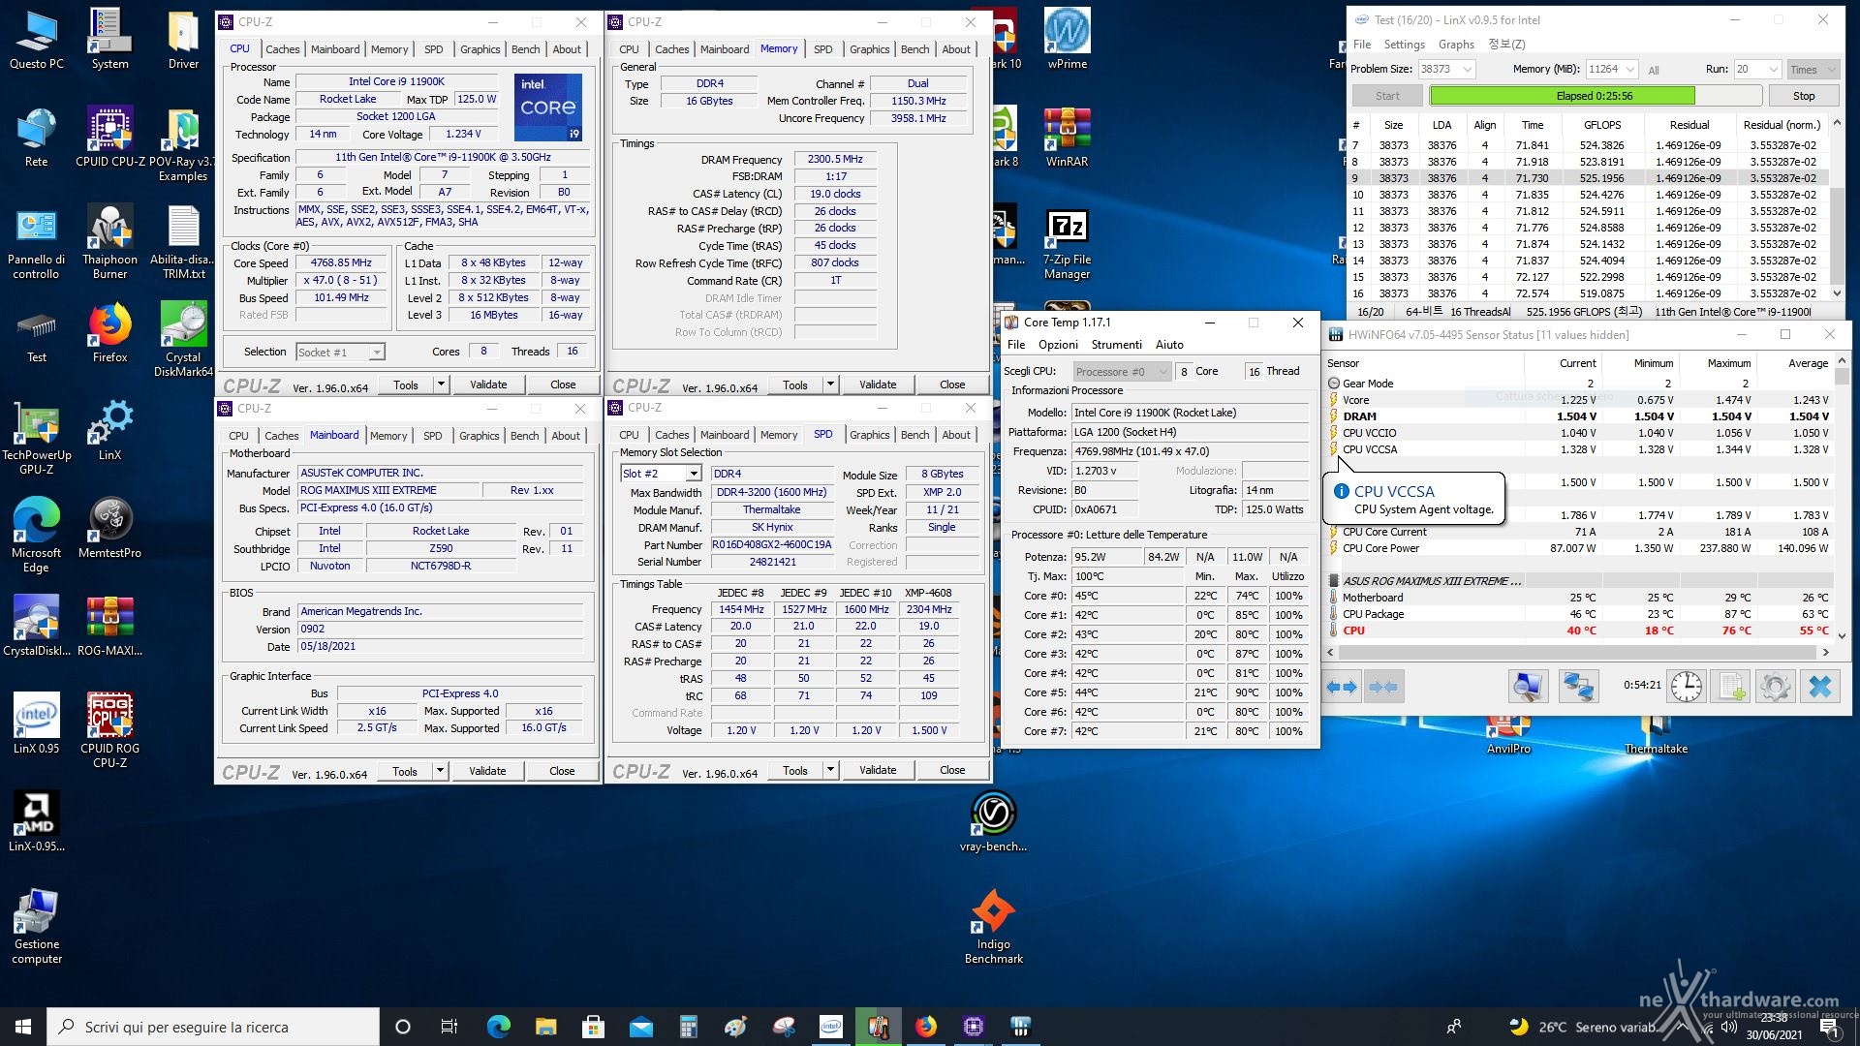The width and height of the screenshot is (1860, 1046).
Task: Click the expand columns arrows button in HWiNFO64
Action: coord(1342,687)
